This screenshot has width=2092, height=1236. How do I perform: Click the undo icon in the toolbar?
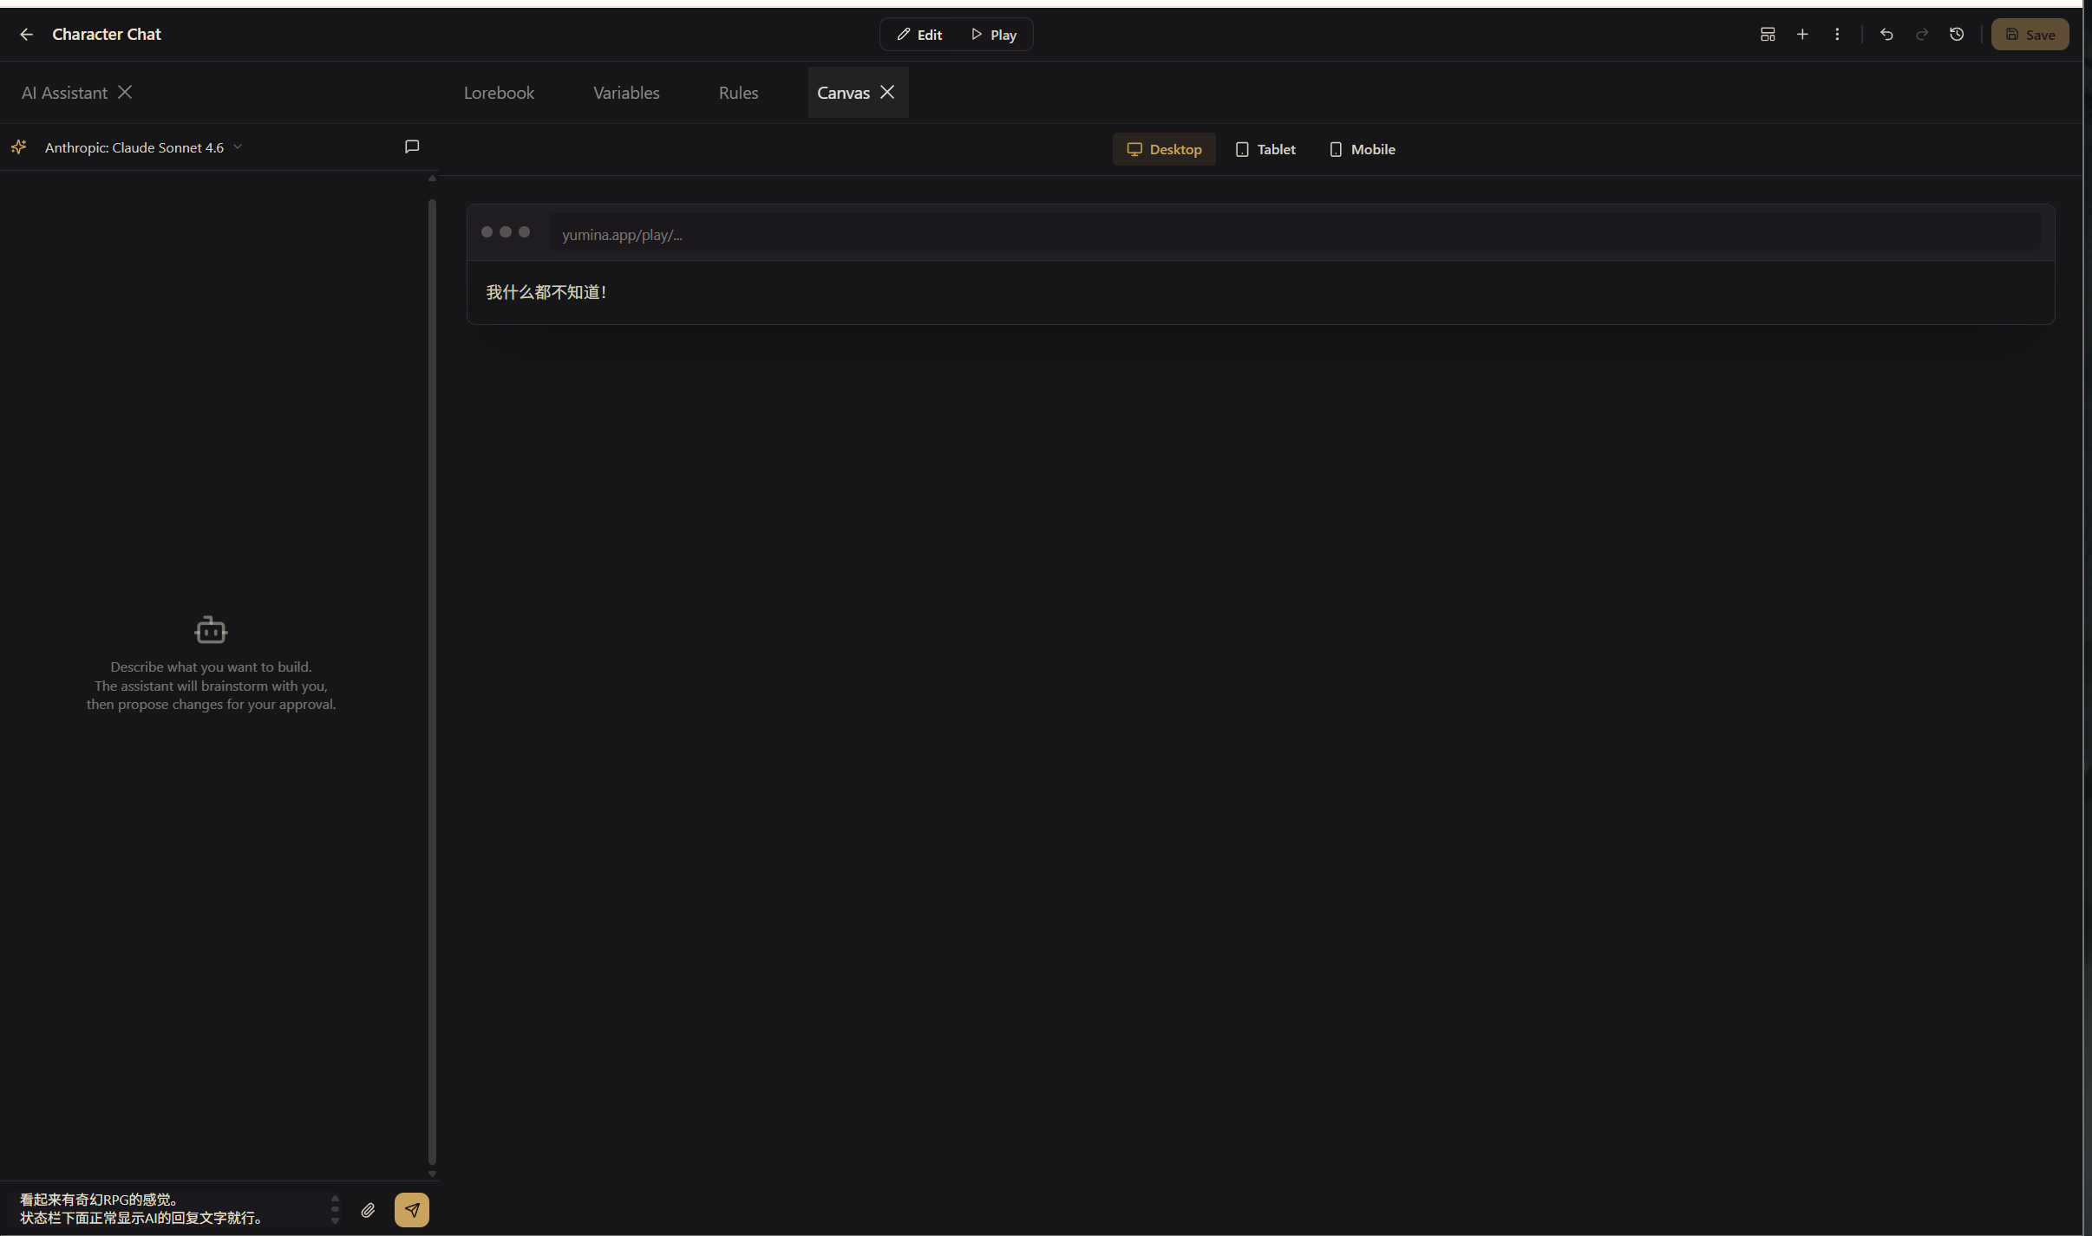click(1885, 34)
